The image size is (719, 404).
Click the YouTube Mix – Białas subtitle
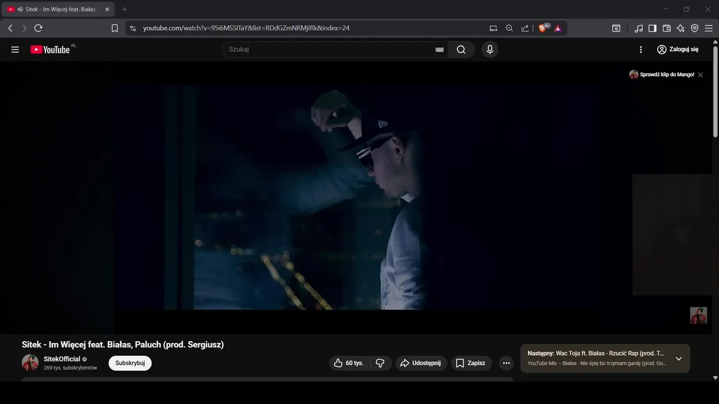tap(597, 364)
